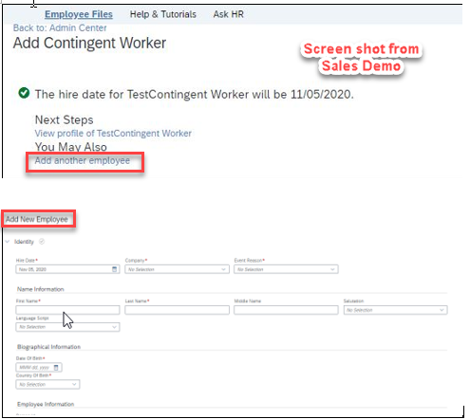The image size is (470, 419).
Task: Open the Employee Files menu
Action: point(79,14)
